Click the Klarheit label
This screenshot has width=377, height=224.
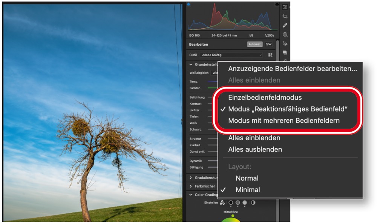(195, 145)
